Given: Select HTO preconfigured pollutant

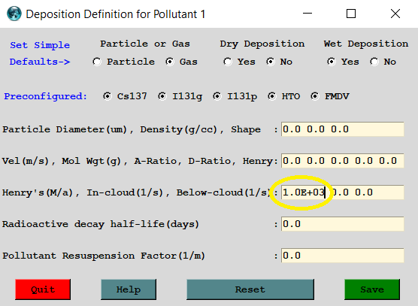Looking at the screenshot, I should coord(272,96).
